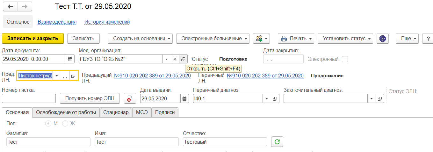Viewport: 433px width, 152px height.
Task: Toggle the Электронный checkbox
Action: 345,59
